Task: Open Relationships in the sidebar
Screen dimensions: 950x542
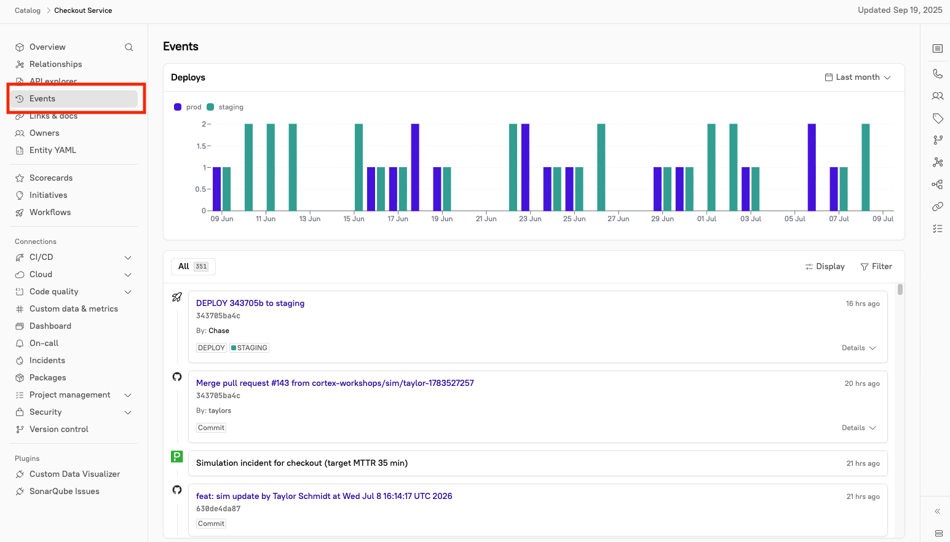Action: [55, 65]
